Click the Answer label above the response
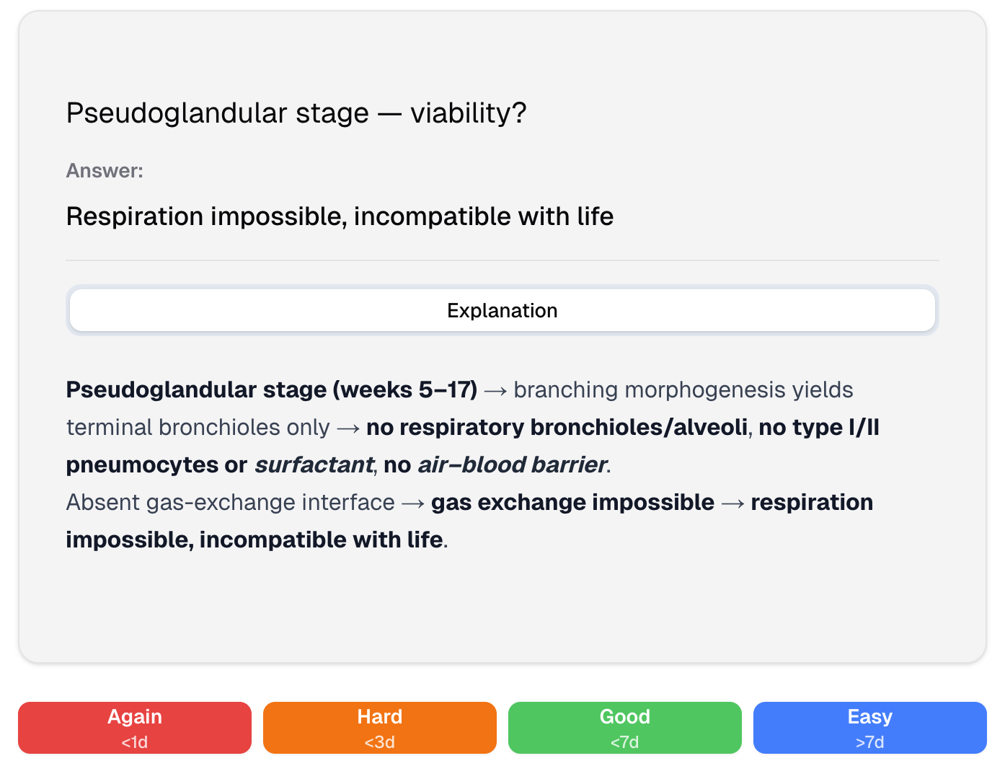 point(104,170)
